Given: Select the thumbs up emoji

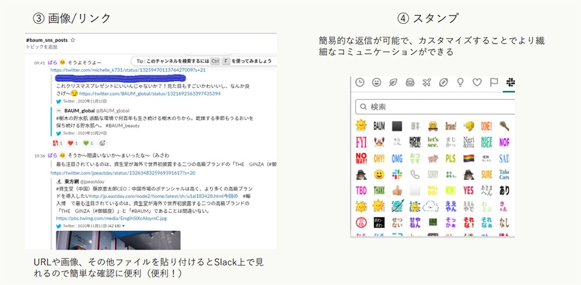Looking at the screenshot, I should pyautogui.click(x=397, y=190).
